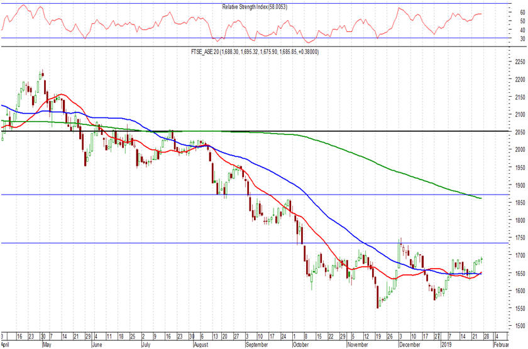The width and height of the screenshot is (528, 349).
Task: Pick the 1950 price axis label
Action: 520,168
